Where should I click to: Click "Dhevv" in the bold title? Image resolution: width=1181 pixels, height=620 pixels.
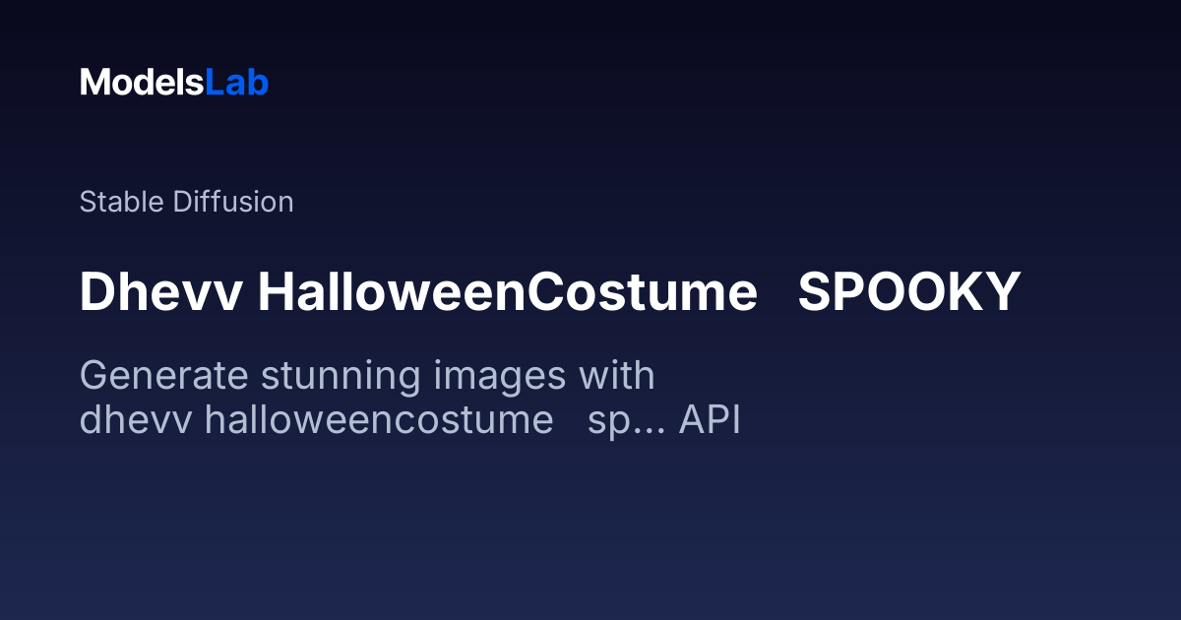pos(160,293)
